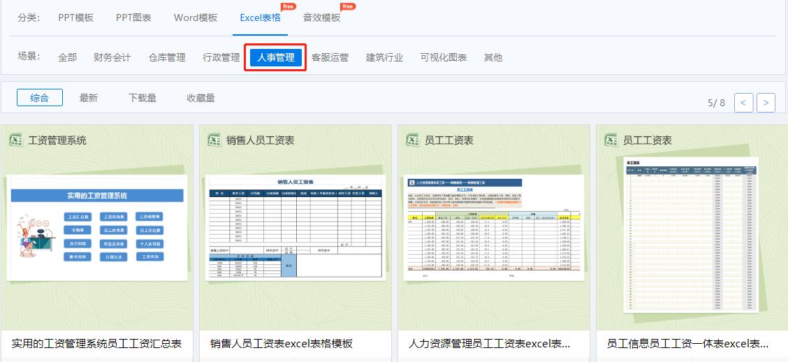The image size is (788, 362).
Task: Filter by 财务会计 scene
Action: click(x=112, y=57)
